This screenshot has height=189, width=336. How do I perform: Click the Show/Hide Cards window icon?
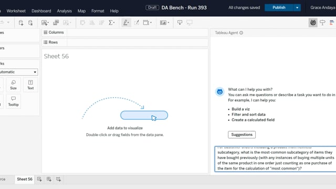pyautogui.click(x=146, y=23)
